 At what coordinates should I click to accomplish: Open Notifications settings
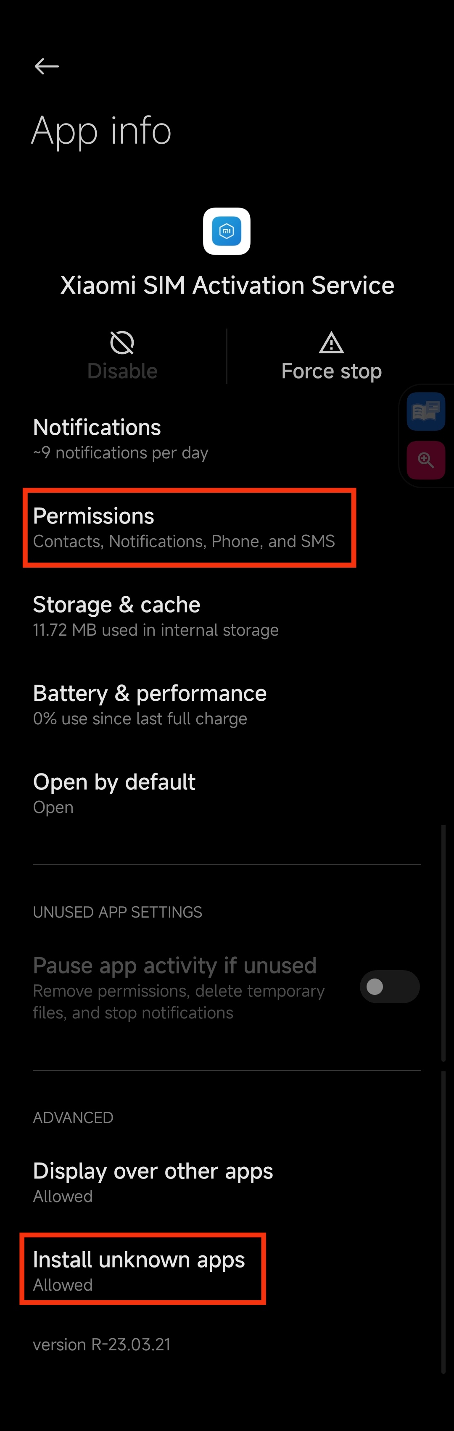(x=227, y=439)
